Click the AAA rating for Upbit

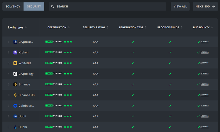pos(96,116)
